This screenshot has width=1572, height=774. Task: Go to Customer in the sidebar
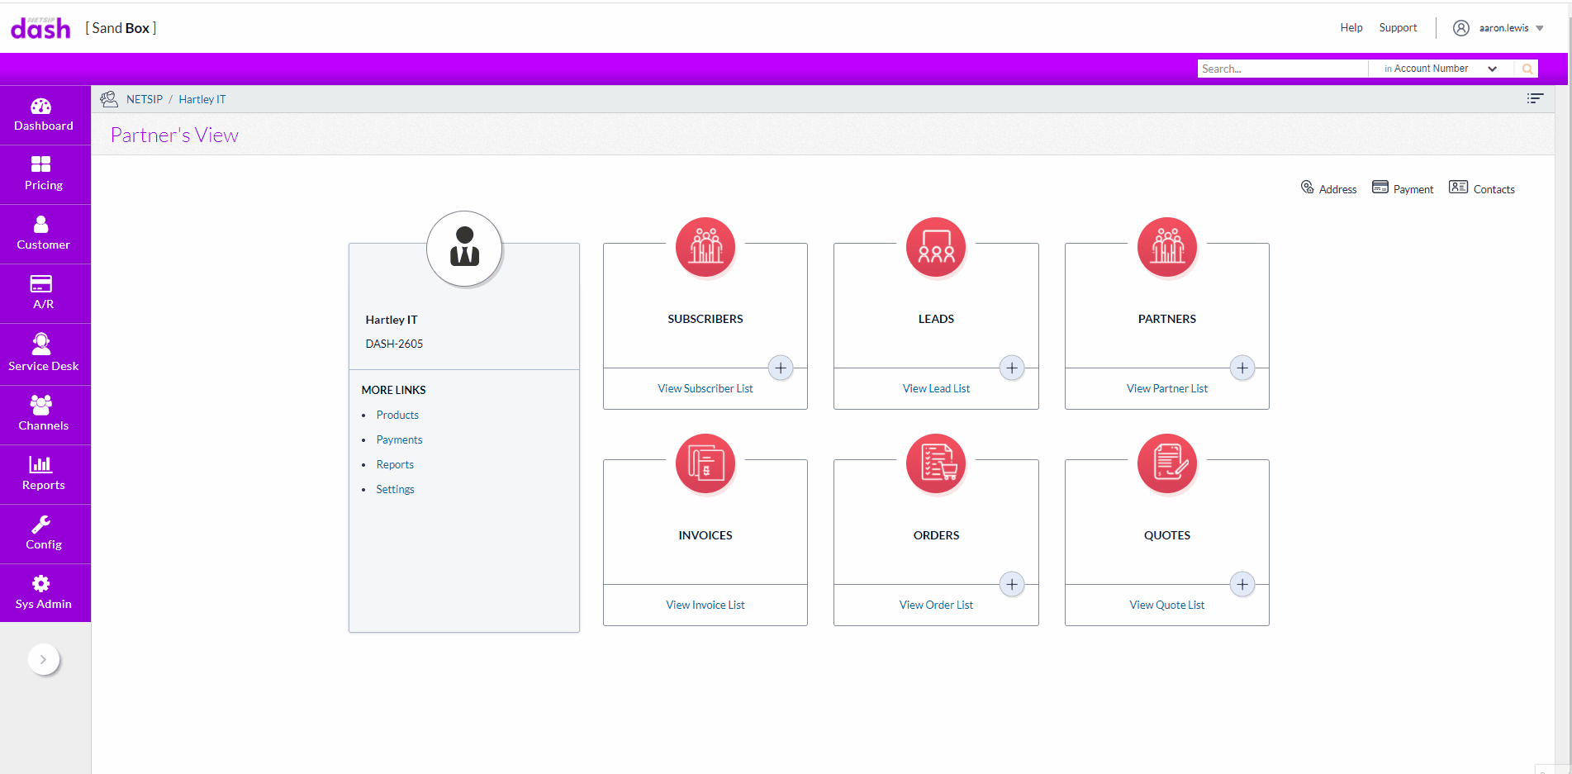coord(45,234)
